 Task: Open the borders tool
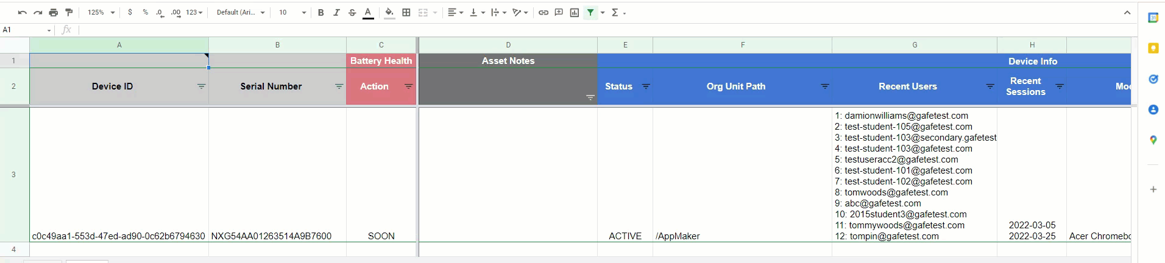[x=406, y=12]
